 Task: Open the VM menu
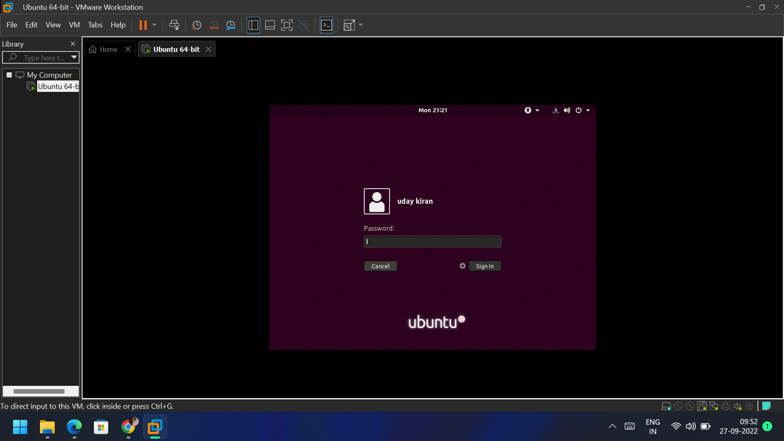pos(74,25)
